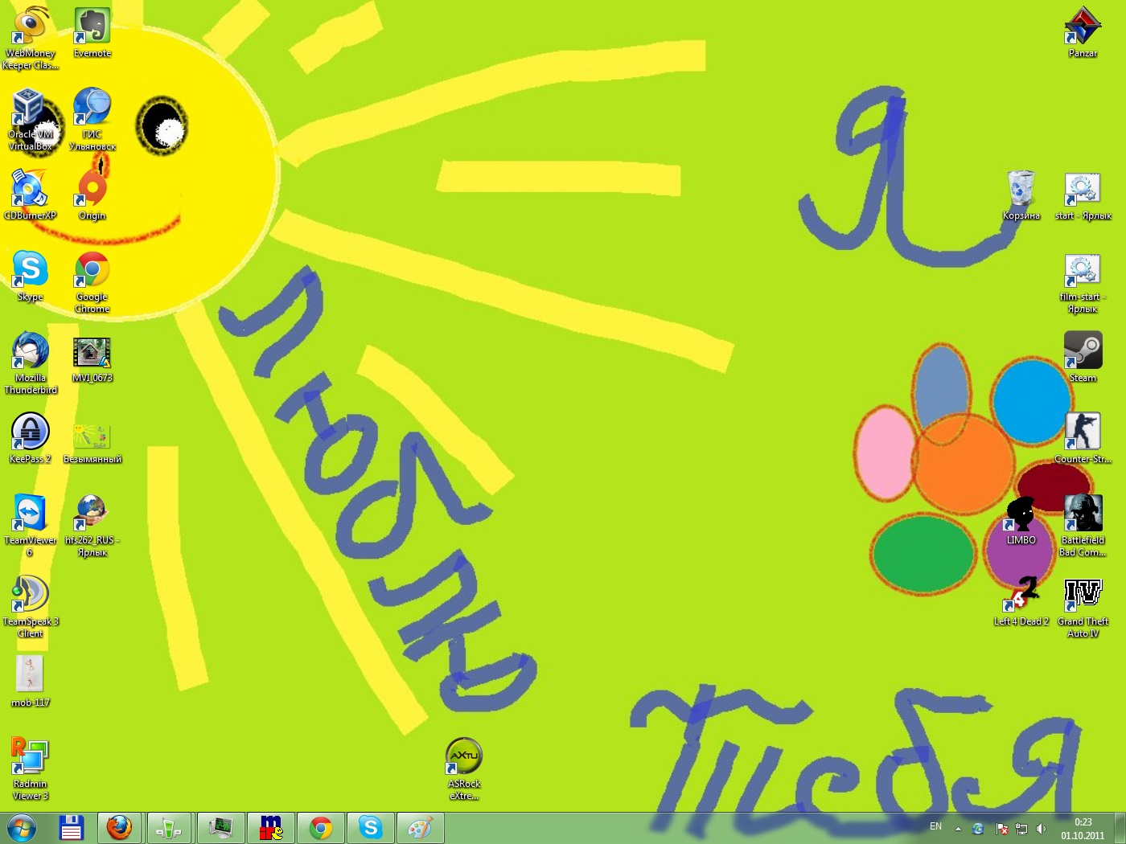Select the Mozilla Thunderbird desktop icon
This screenshot has width=1126, height=844.
[31, 363]
